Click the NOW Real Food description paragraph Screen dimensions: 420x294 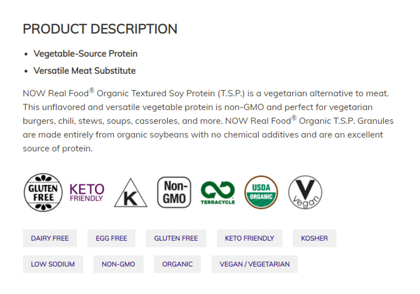tap(208, 121)
